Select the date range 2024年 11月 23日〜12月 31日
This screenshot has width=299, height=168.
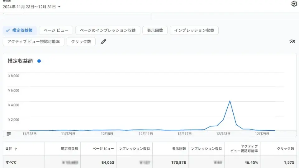[x=29, y=7]
